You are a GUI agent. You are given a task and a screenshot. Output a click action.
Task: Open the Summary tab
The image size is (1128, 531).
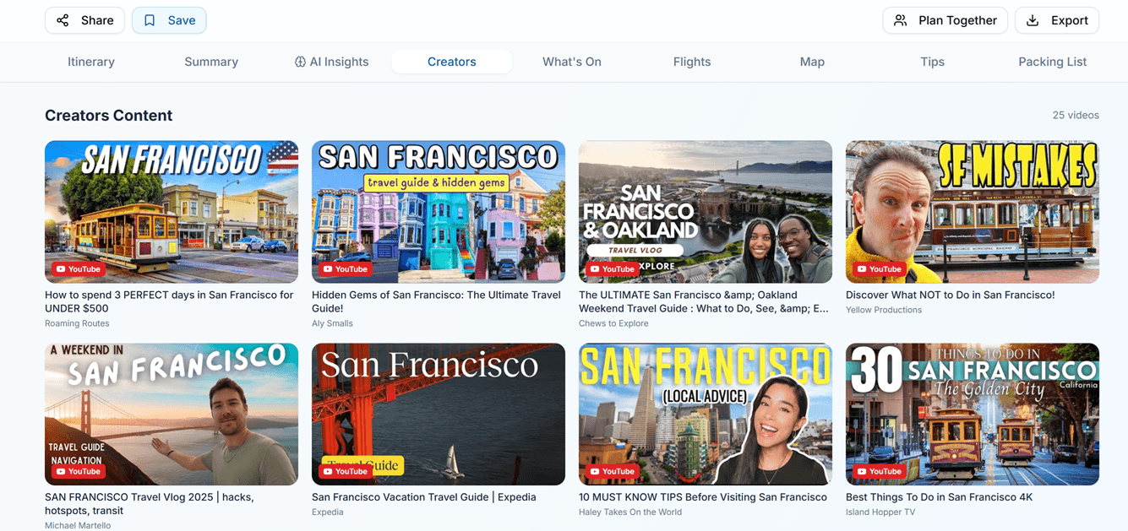(210, 61)
